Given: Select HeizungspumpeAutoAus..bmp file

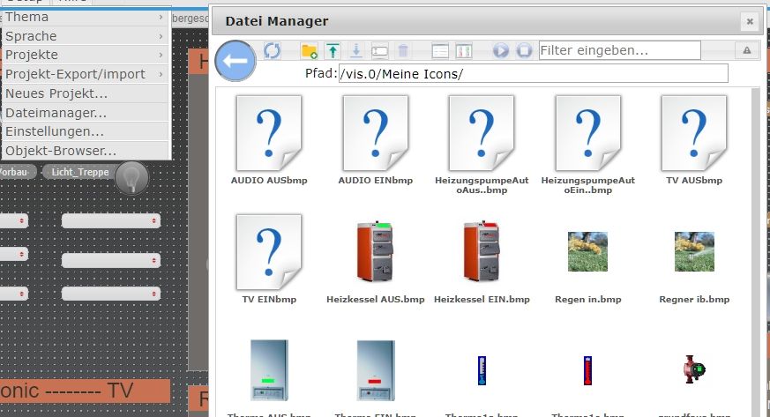Looking at the screenshot, I should tap(482, 145).
